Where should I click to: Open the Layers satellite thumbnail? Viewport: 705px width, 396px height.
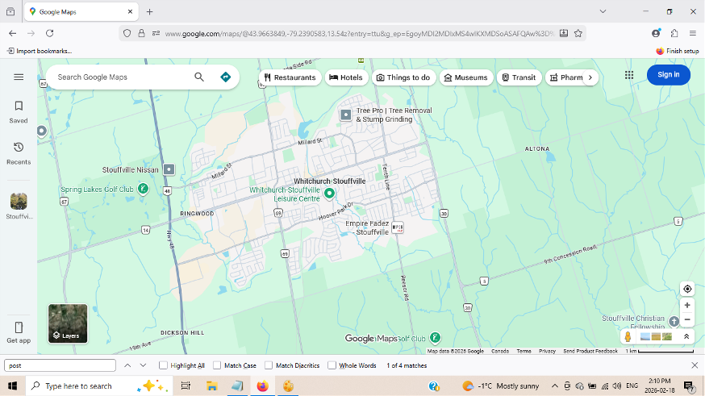tap(68, 323)
